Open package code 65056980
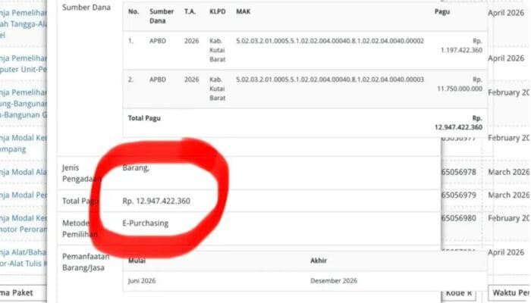Viewport: 531px width, 303px height. (x=463, y=218)
